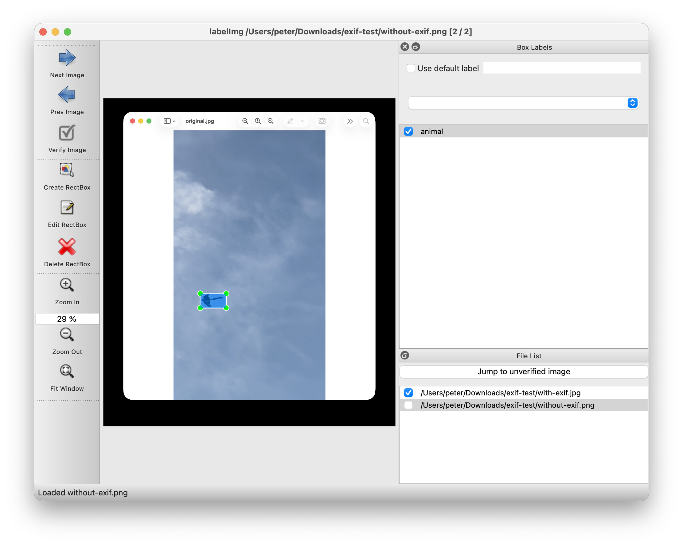Float the Box Labels panel
The image size is (683, 546).
pyautogui.click(x=416, y=47)
